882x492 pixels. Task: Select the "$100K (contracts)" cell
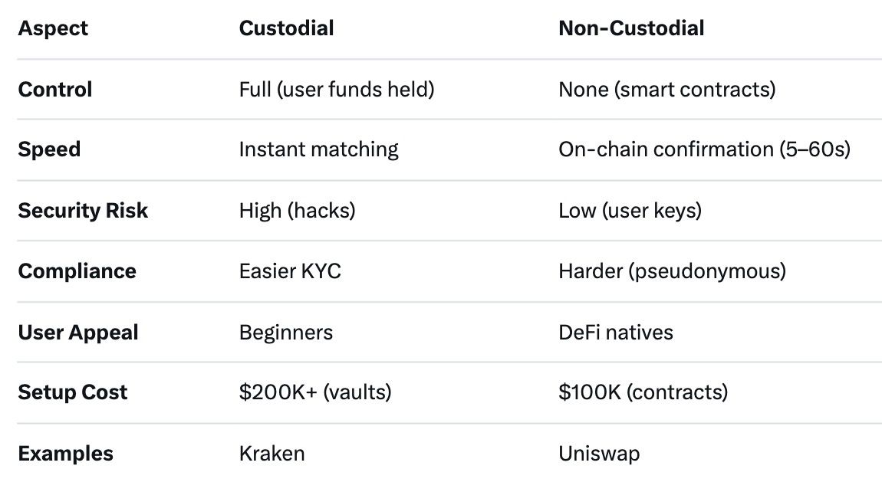pyautogui.click(x=643, y=392)
